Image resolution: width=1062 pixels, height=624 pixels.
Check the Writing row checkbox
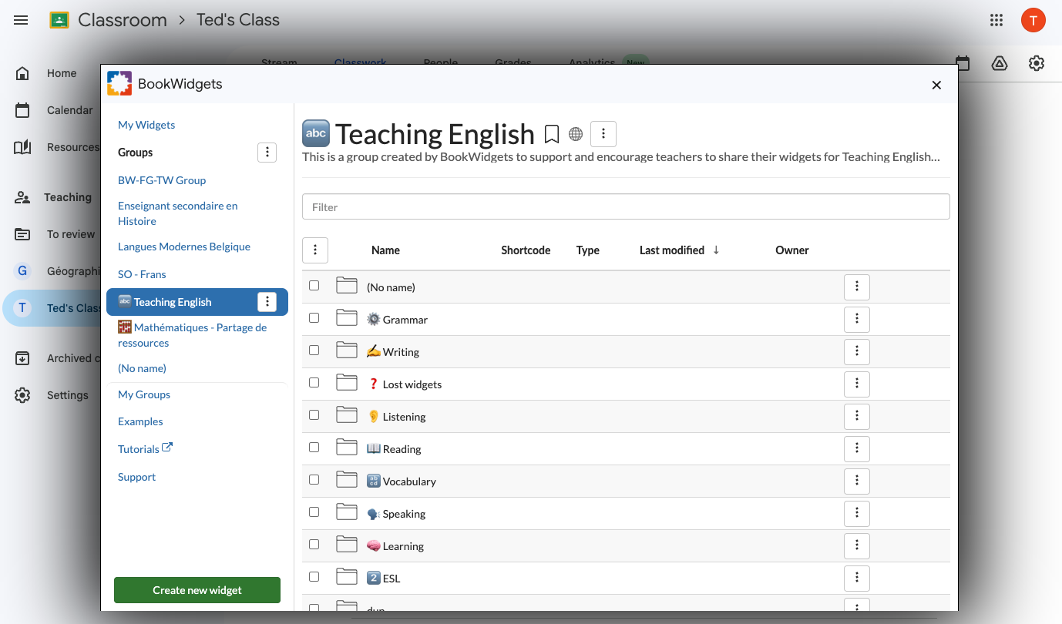pos(314,350)
